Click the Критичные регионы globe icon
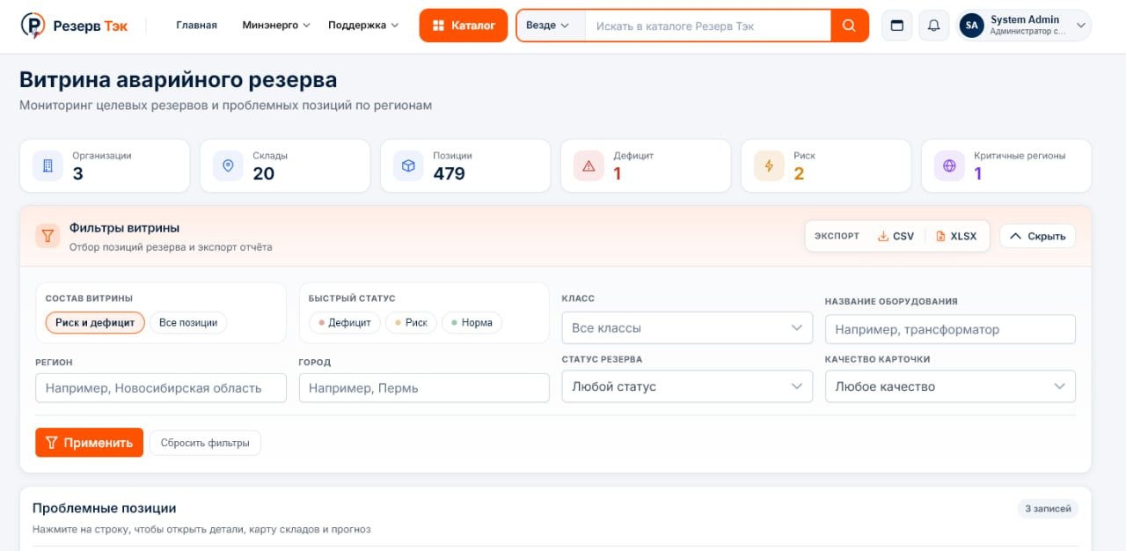Image resolution: width=1126 pixels, height=551 pixels. pos(949,165)
